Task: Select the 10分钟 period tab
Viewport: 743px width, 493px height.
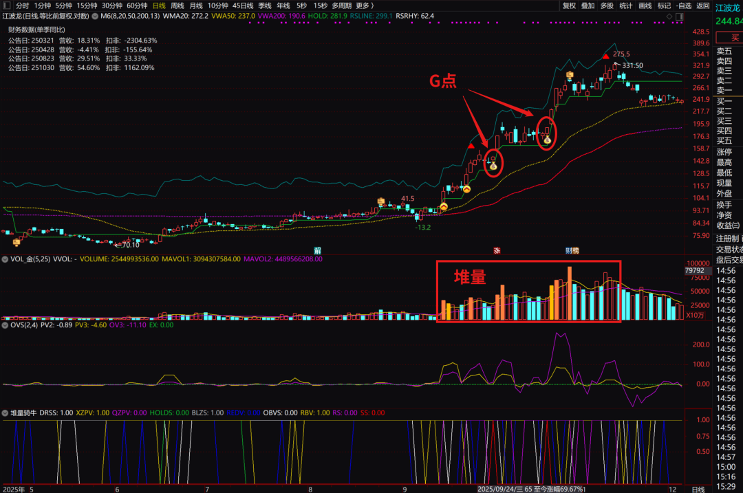Action: click(217, 6)
